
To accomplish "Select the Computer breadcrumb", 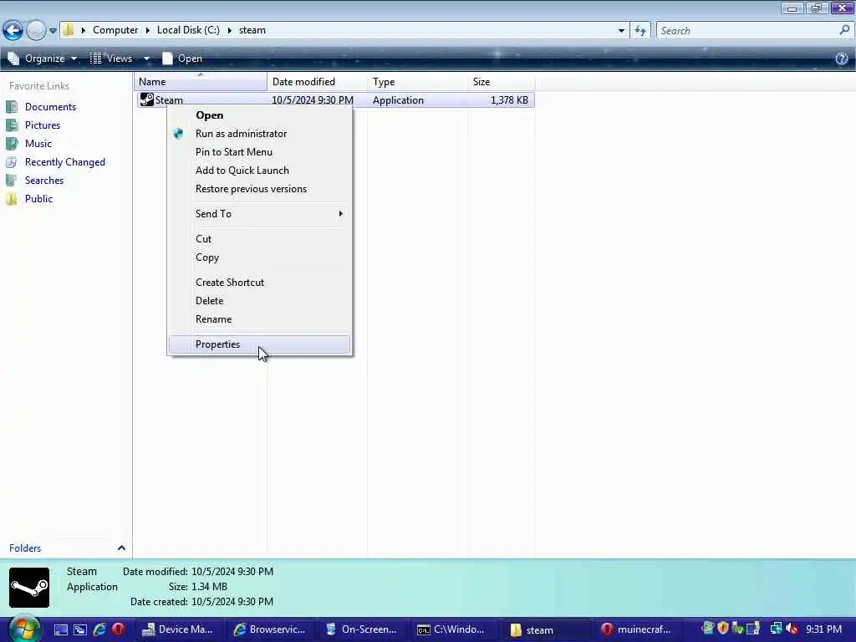I will pyautogui.click(x=115, y=30).
